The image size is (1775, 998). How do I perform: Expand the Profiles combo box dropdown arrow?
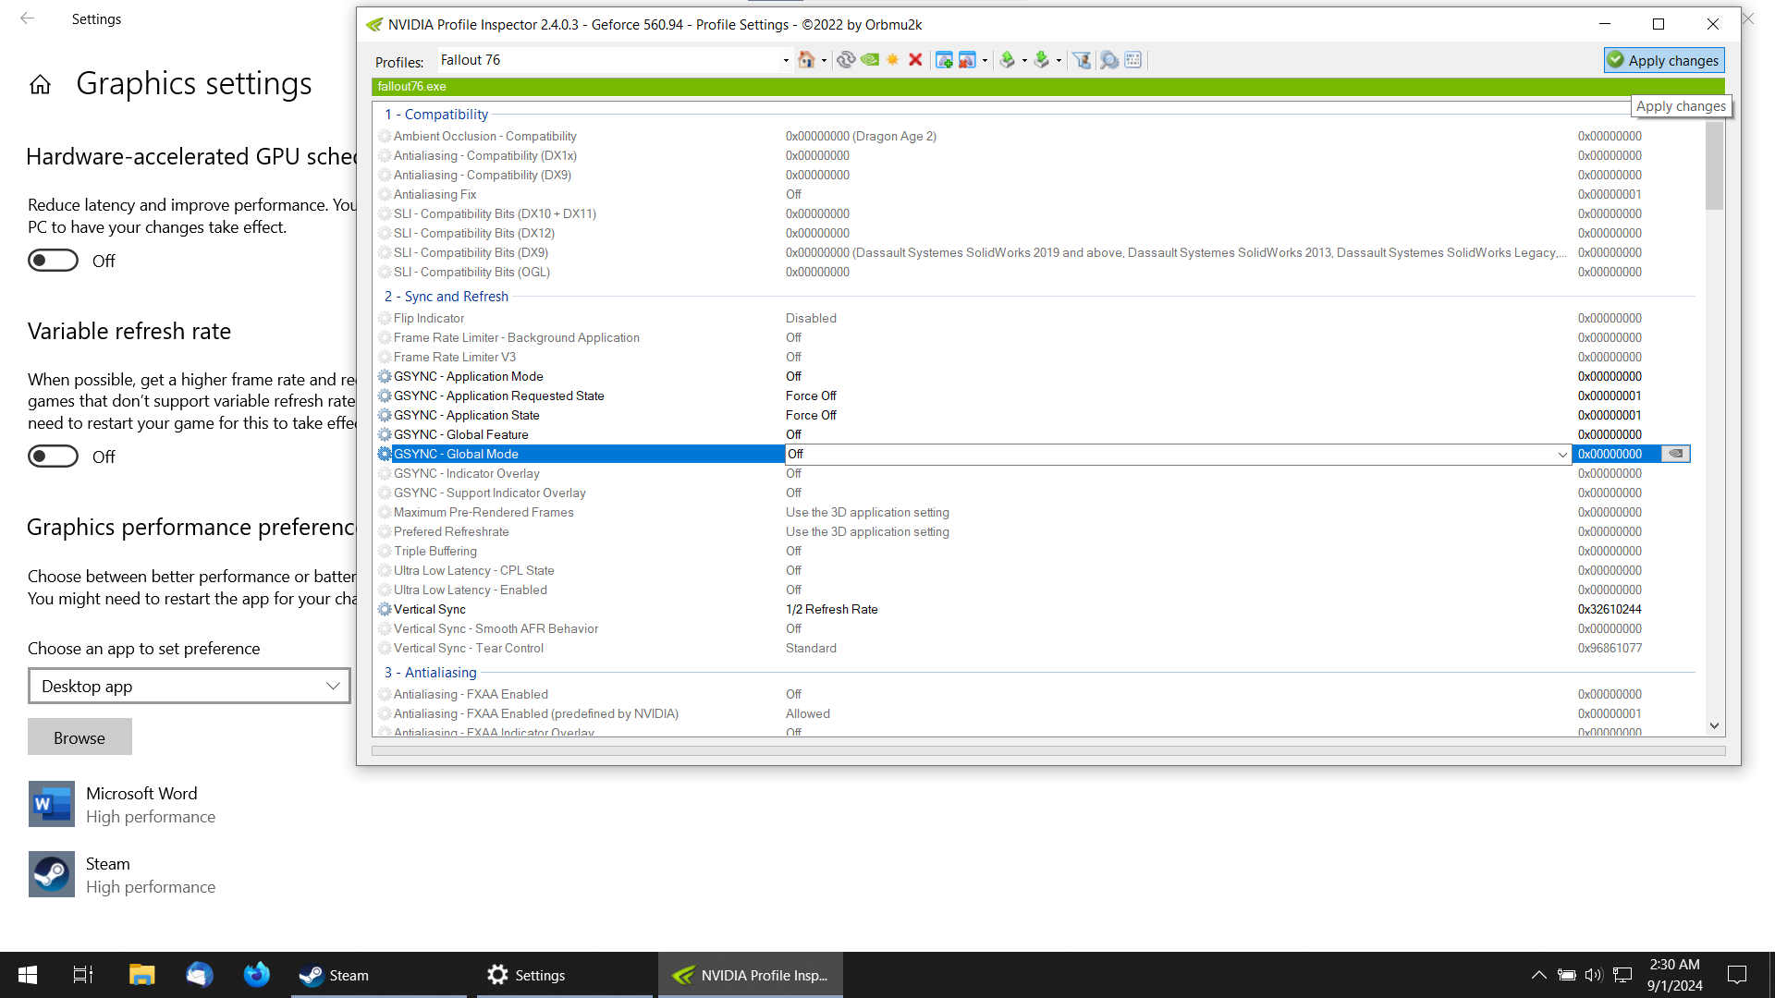pos(786,61)
